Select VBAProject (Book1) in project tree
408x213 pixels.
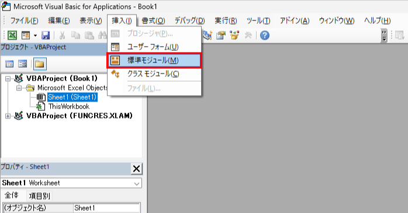pyautogui.click(x=62, y=78)
